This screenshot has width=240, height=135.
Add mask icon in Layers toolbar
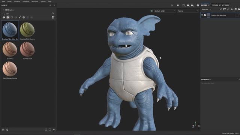click(225, 9)
